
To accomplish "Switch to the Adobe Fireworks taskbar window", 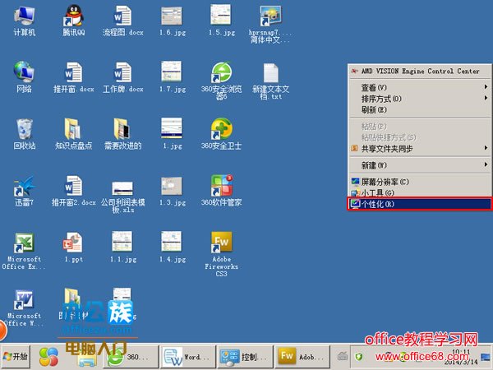I will (302, 357).
